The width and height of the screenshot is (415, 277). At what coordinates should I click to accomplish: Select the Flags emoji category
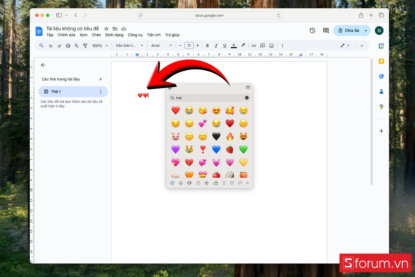click(241, 183)
